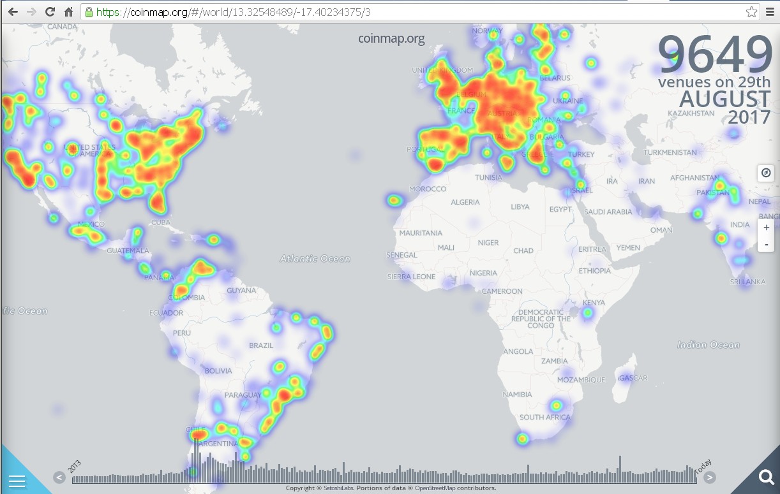Screen dimensions: 780x494
Task: Click the Today label on timeline
Action: (x=703, y=467)
